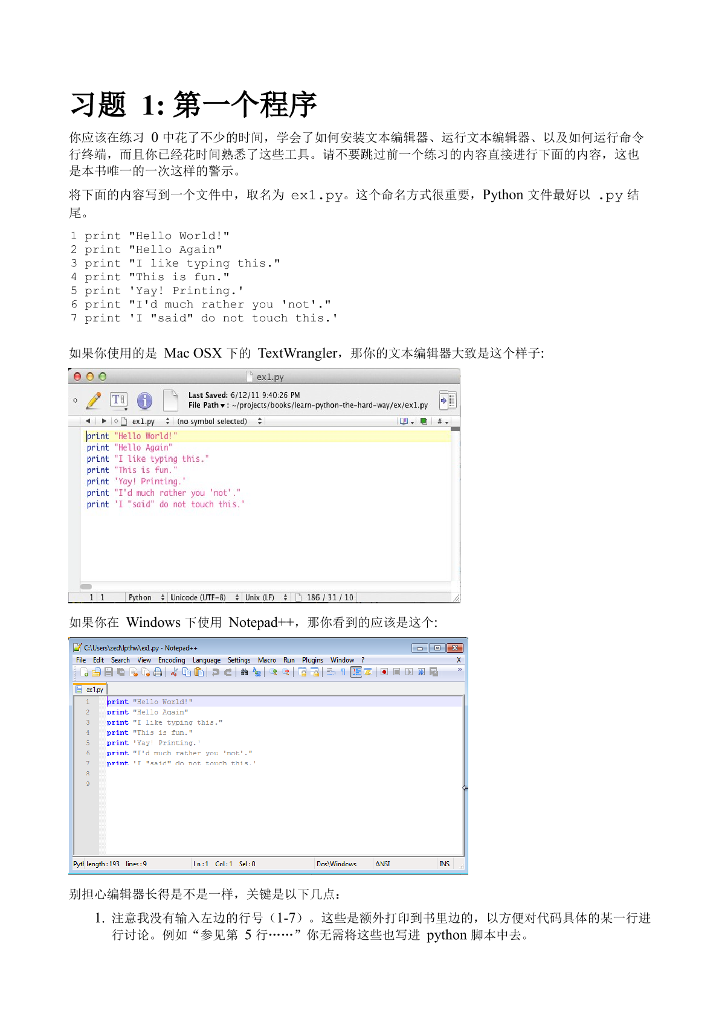Click the pencil icon in TextWrangler toolbar
Image resolution: width=719 pixels, height=1017 pixels.
click(x=94, y=400)
